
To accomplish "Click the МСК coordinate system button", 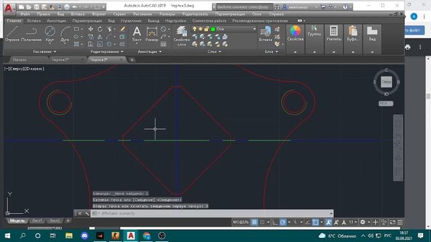I will [386, 104].
